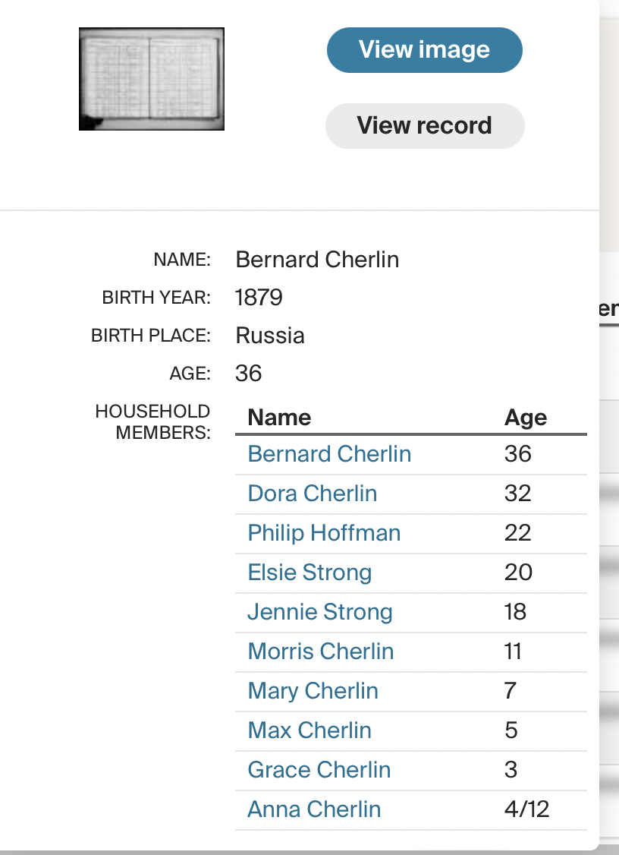Image resolution: width=619 pixels, height=855 pixels.
Task: View Jennie Strong's record
Action: coord(319,611)
